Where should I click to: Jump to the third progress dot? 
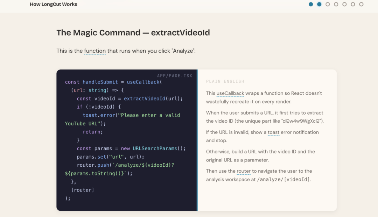[328, 4]
